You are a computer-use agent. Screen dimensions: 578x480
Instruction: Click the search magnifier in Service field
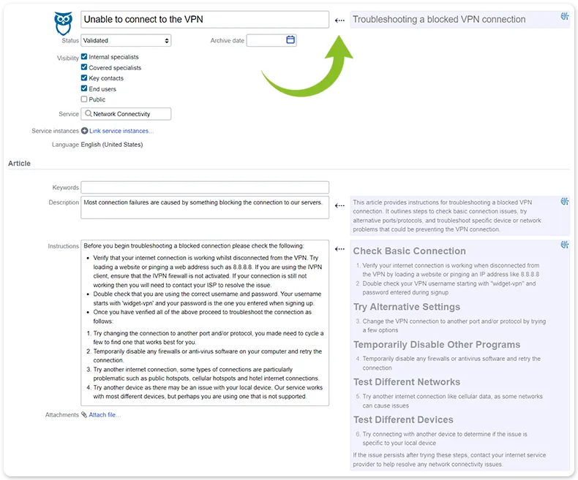[88, 113]
